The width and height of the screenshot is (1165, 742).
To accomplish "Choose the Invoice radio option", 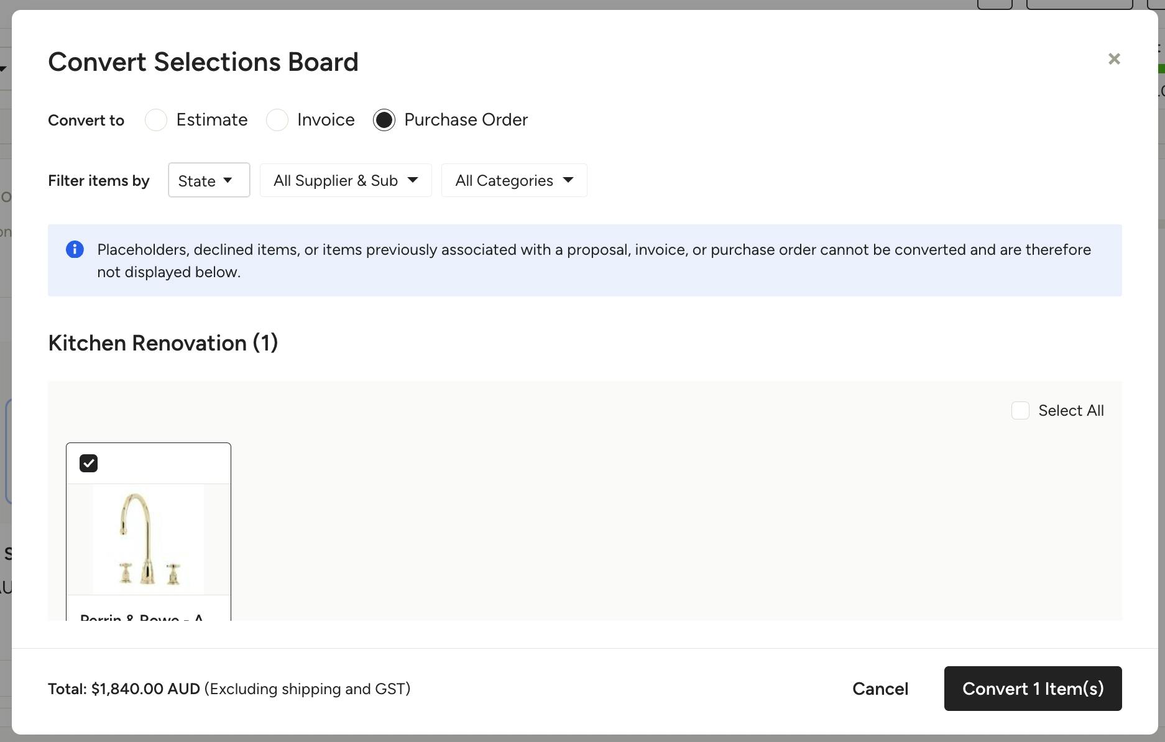I will [x=277, y=120].
